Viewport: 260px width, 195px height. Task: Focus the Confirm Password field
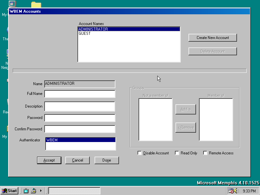80,129
